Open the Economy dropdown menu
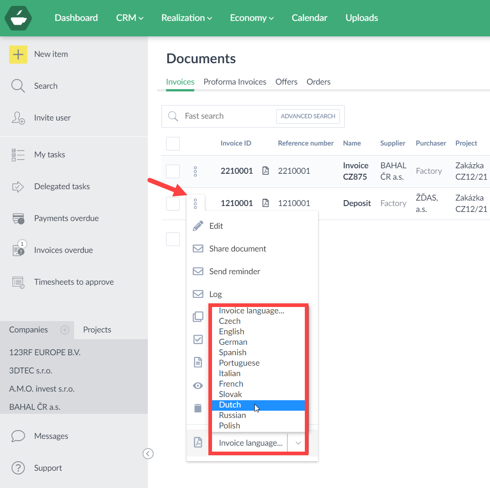Screen dimensions: 490x488 [x=252, y=18]
